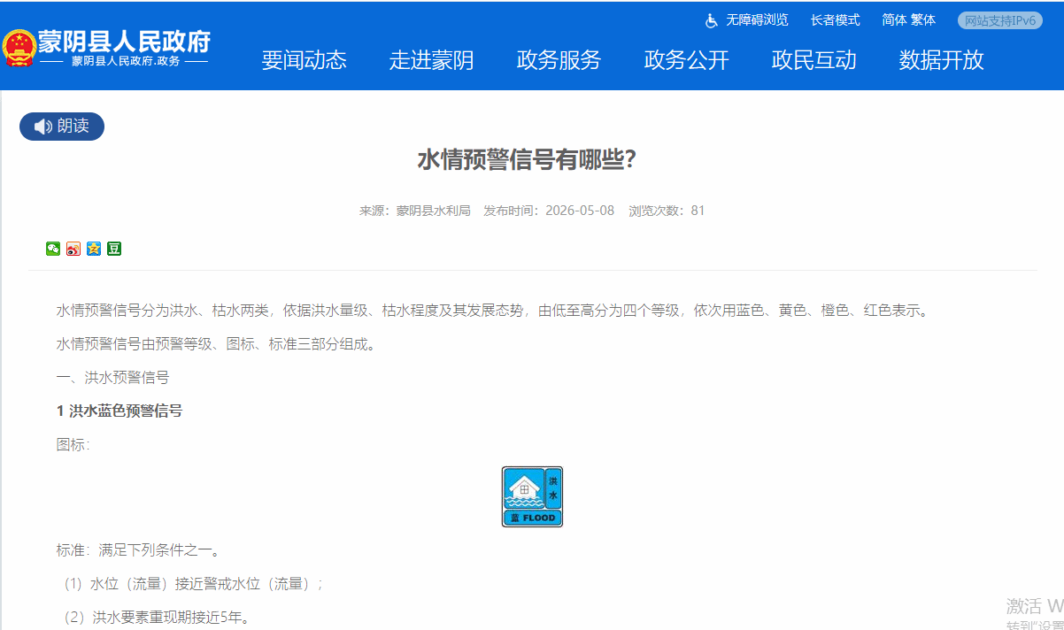Image resolution: width=1064 pixels, height=630 pixels.
Task: Open the blue flood warning signal image
Action: 532,496
